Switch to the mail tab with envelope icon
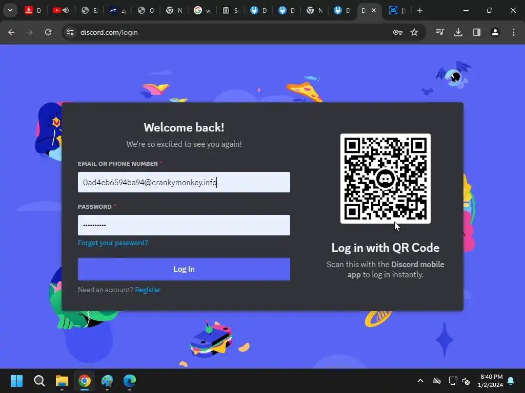Screen dimensions: 525x393 [397, 10]
